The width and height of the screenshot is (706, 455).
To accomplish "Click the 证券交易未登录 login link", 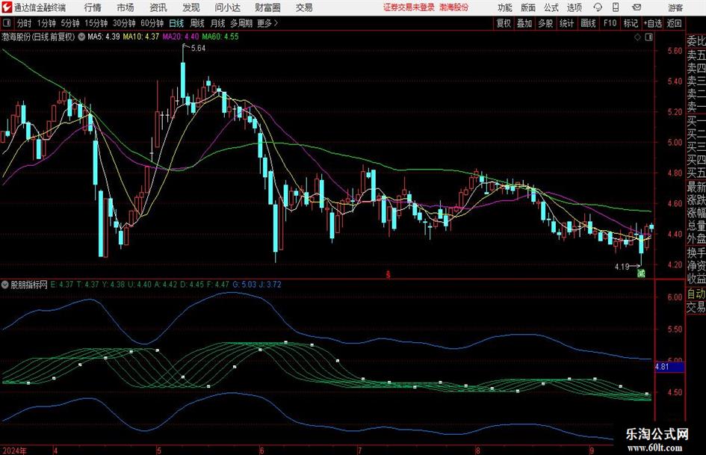I will 409,7.
